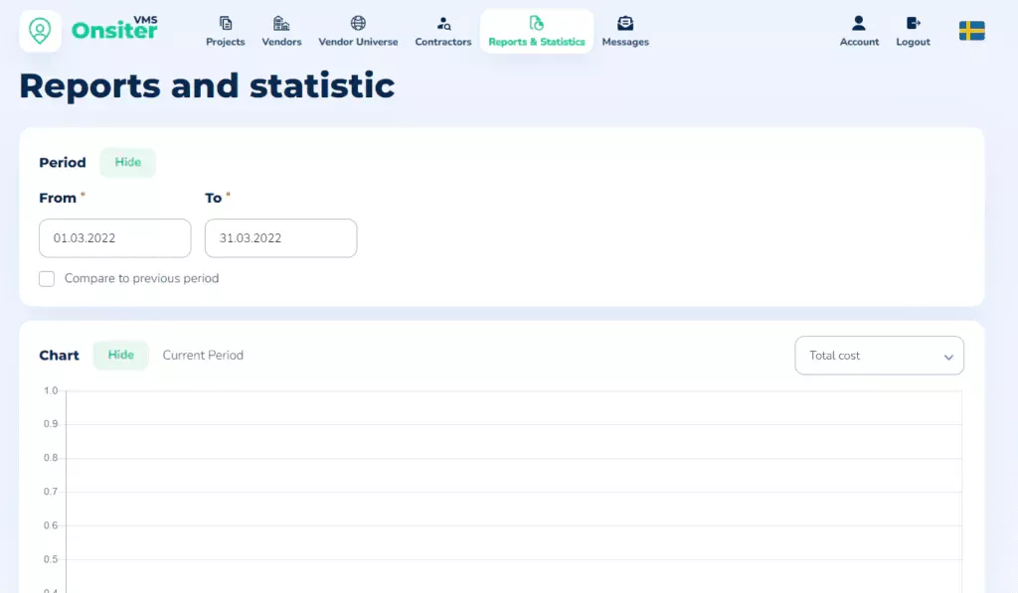This screenshot has height=593, width=1018.
Task: Select the Vendor Universe globe icon
Action: point(358,24)
